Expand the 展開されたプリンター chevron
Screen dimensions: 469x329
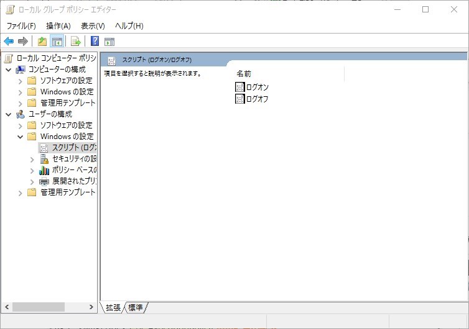pyautogui.click(x=32, y=181)
